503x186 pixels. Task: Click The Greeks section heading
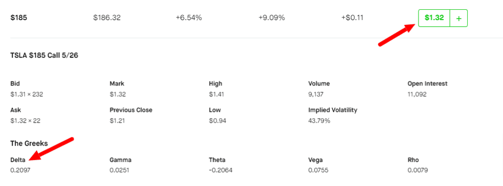(x=29, y=143)
